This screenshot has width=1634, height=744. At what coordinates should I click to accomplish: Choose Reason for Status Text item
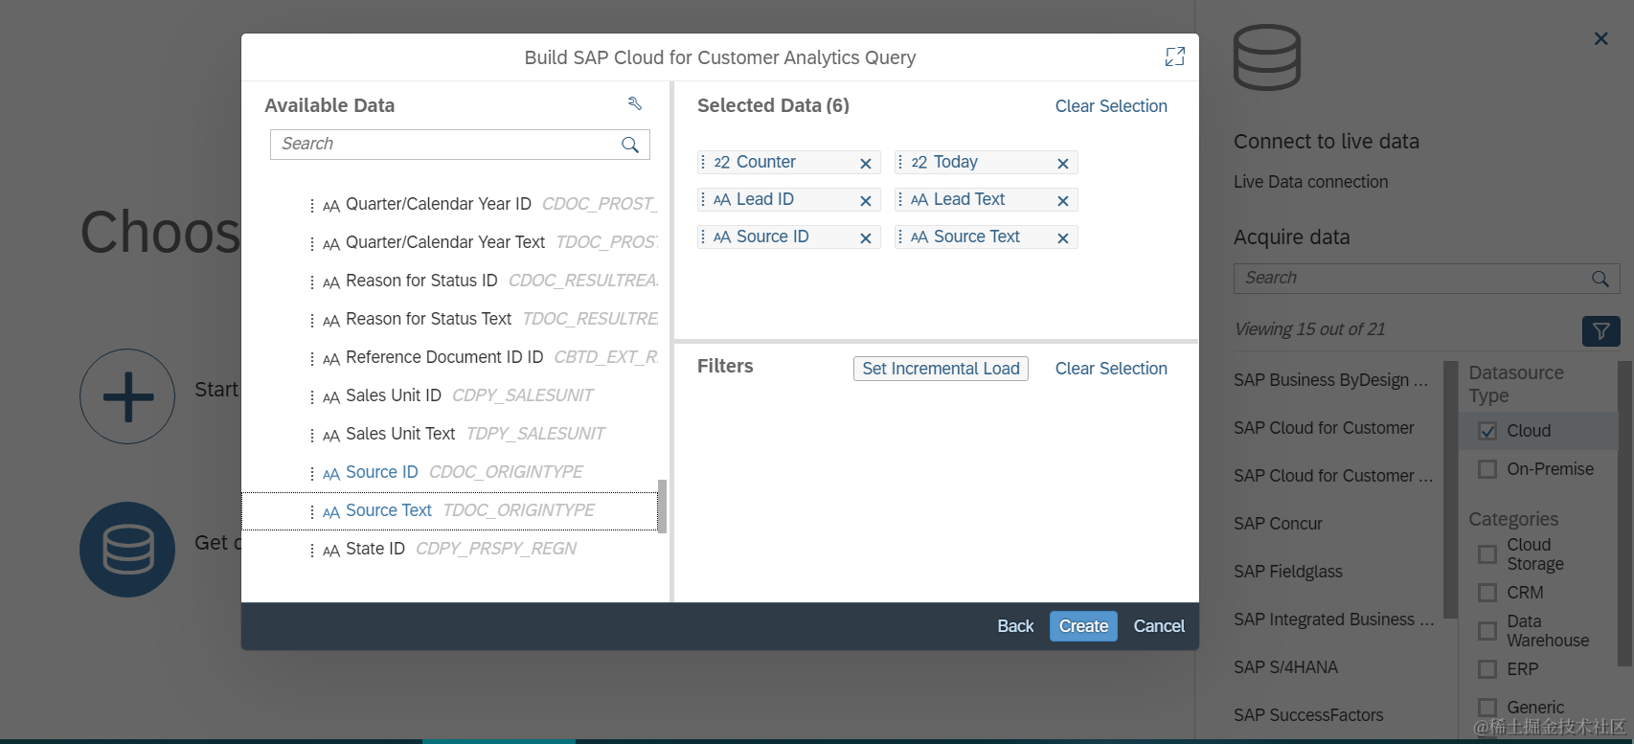pyautogui.click(x=428, y=319)
